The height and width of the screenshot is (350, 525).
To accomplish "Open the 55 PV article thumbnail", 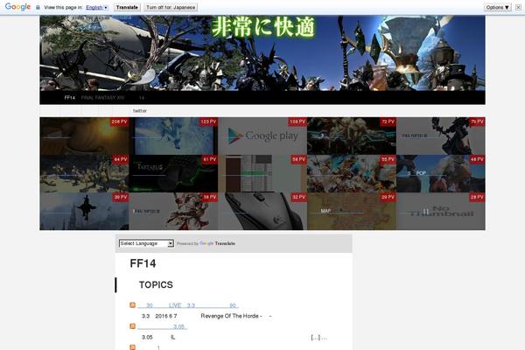I will pos(352,173).
